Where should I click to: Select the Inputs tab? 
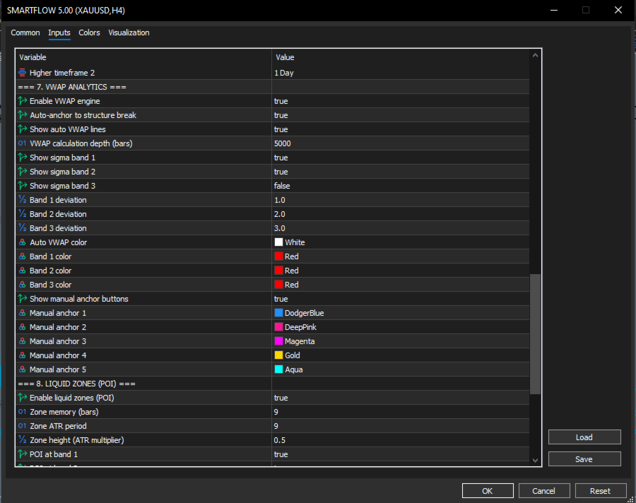(59, 32)
